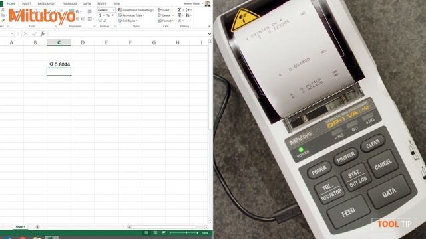Click the Copy icon in Clipboard group
This screenshot has width=426, height=239.
point(3,15)
